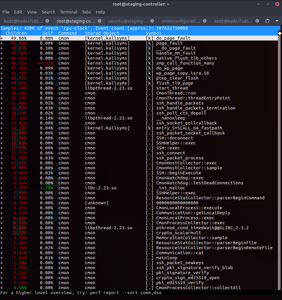Click the libc-2.23.so shared object

click(101, 188)
